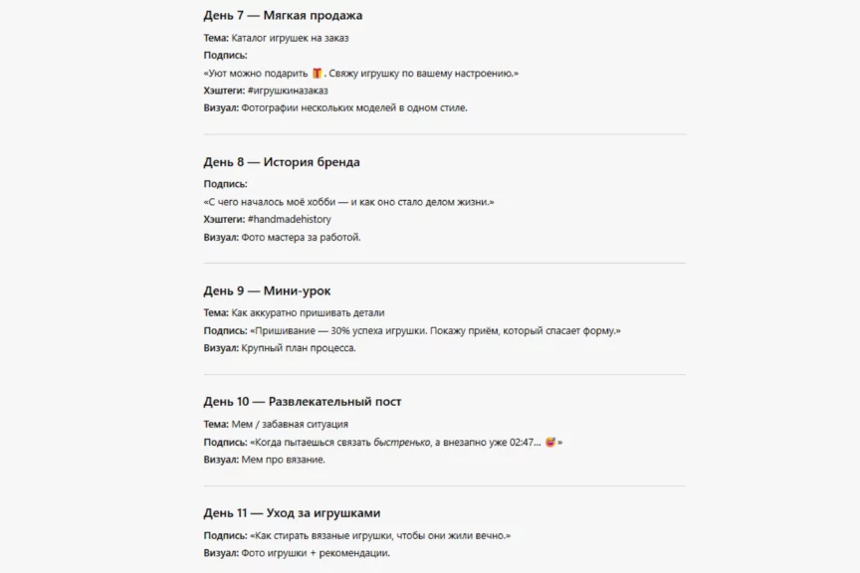Screen dimensions: 860x573
Task: Click the line Фотографии нескольких моделей в одном стиле
Action: [x=353, y=107]
